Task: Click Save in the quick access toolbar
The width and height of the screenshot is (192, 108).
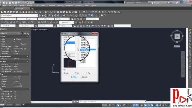Action: pyautogui.click(x=10, y=3)
